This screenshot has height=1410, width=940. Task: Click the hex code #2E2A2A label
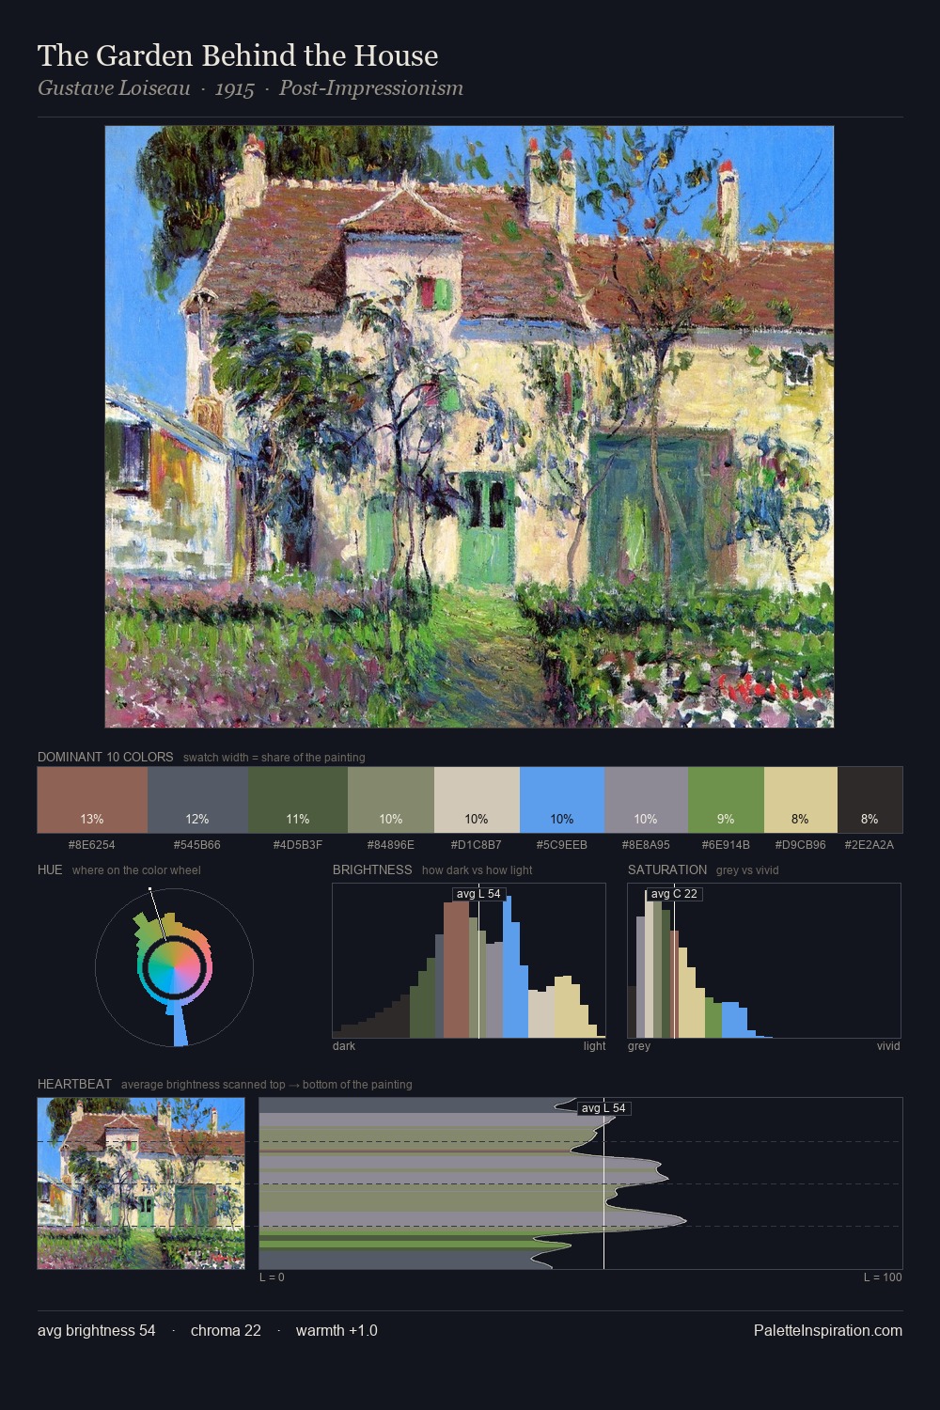(x=869, y=844)
